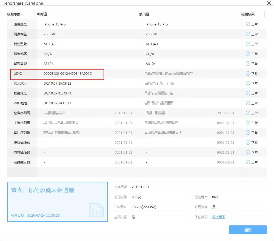Select the UDID row label
Image resolution: width=274 pixels, height=241 pixels.
click(x=18, y=73)
